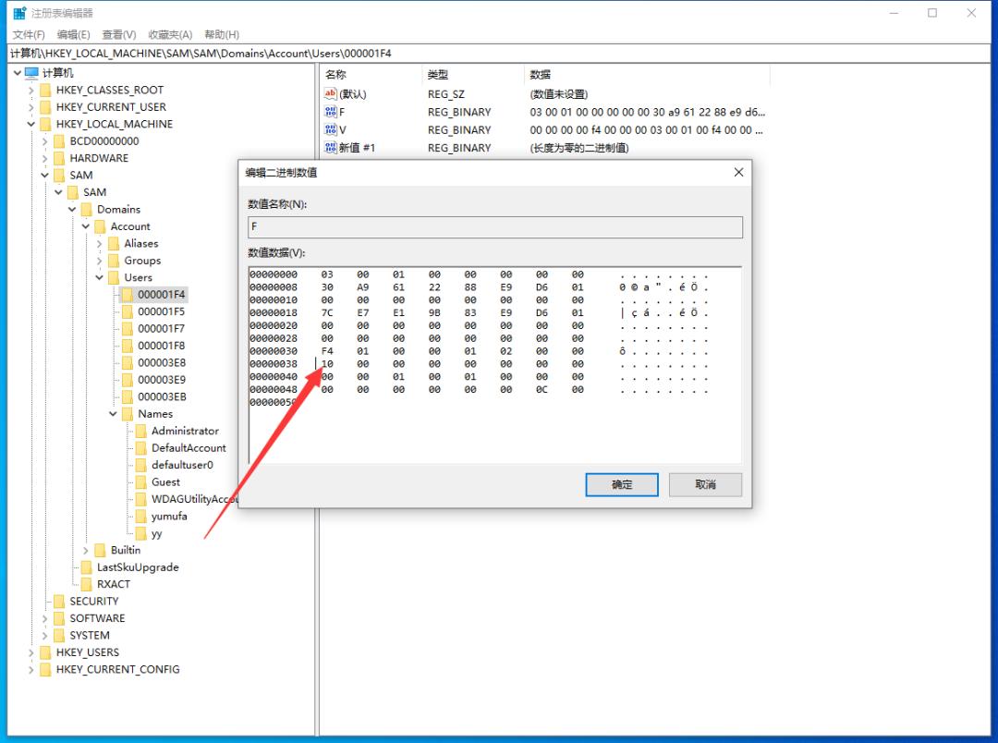Screen dimensions: 998x743
Task: Collapse the HKEY_LOCAL_MACHINE tree node
Action: click(x=31, y=124)
